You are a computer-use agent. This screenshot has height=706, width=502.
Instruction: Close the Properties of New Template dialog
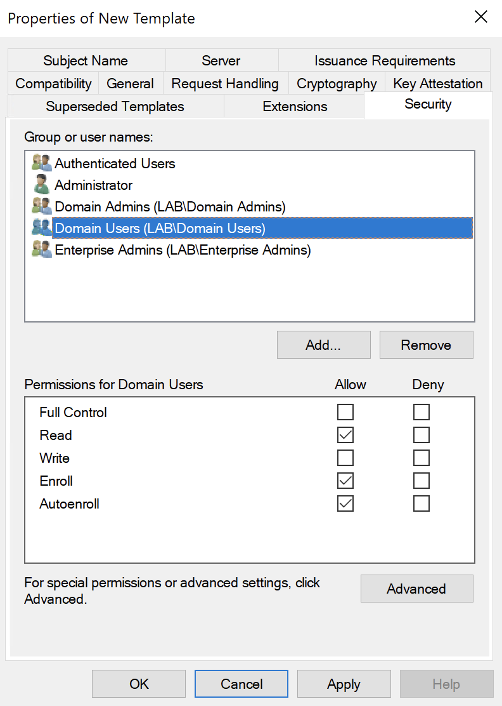pos(481,17)
